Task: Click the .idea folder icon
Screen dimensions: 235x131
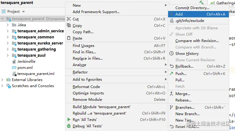Action: click(x=14, y=25)
